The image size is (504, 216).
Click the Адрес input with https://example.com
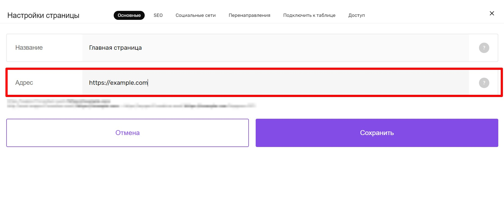(x=276, y=83)
